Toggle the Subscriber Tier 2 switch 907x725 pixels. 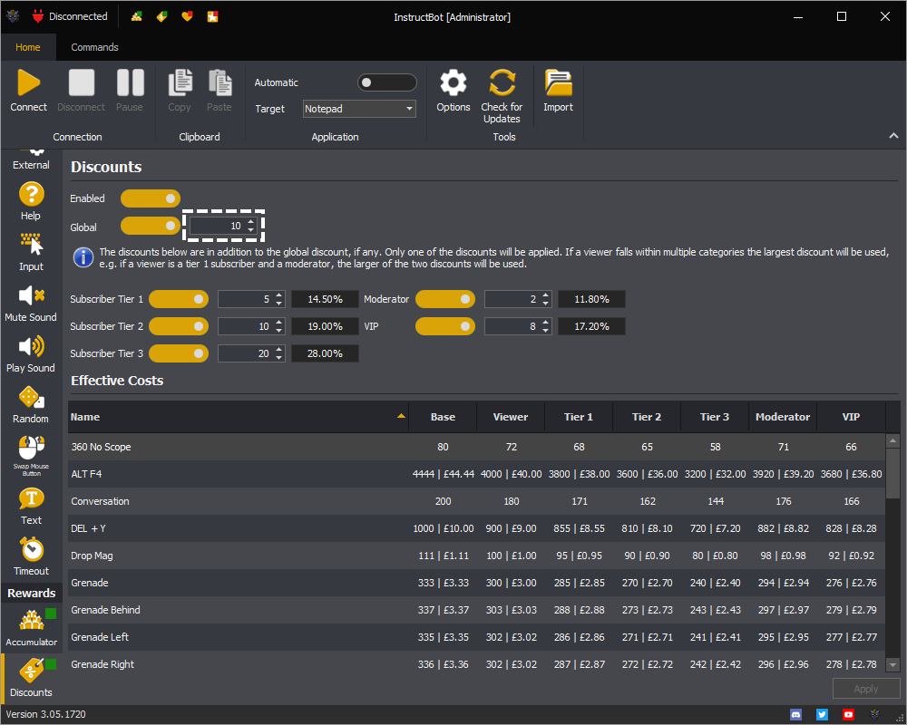[x=179, y=326]
